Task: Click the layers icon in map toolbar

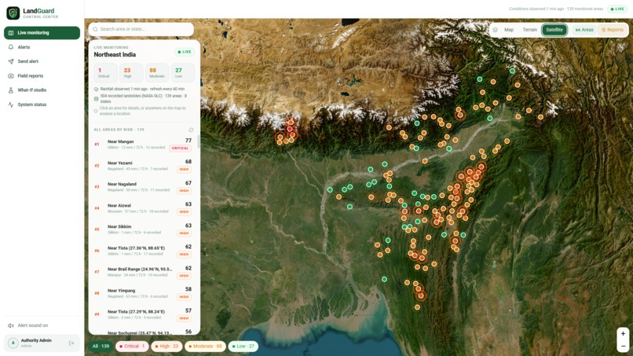Action: click(496, 30)
